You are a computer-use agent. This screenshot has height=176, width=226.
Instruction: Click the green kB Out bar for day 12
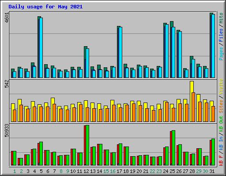[x=87, y=145]
